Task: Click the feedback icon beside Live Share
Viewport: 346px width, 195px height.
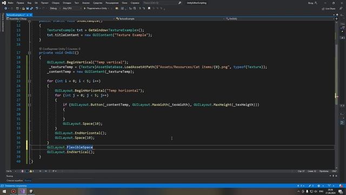Action: pyautogui.click(x=341, y=9)
